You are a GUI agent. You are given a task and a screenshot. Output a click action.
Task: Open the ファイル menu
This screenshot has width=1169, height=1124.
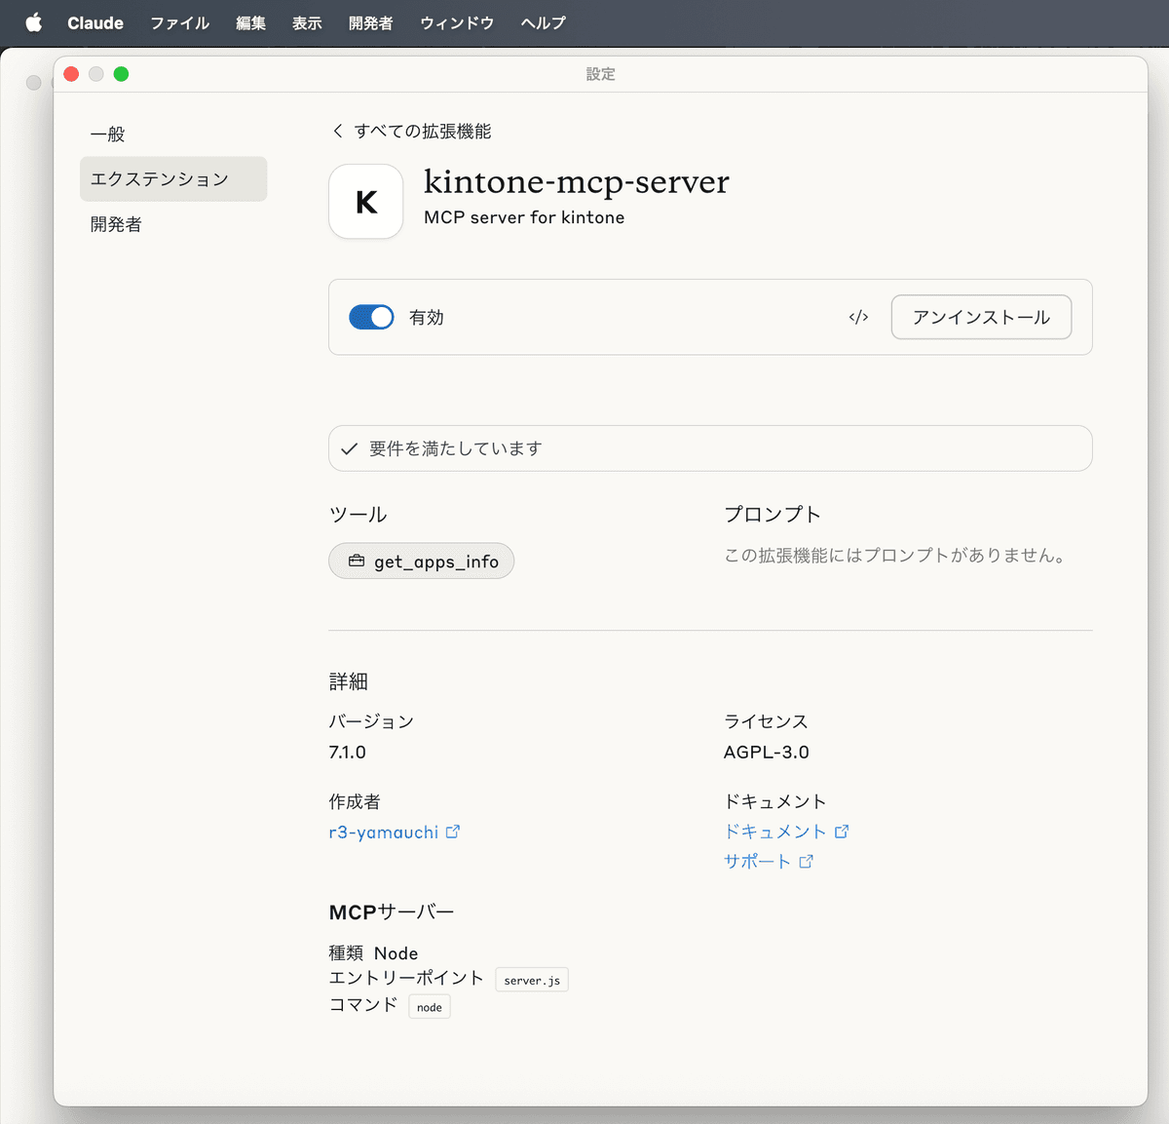coord(179,22)
